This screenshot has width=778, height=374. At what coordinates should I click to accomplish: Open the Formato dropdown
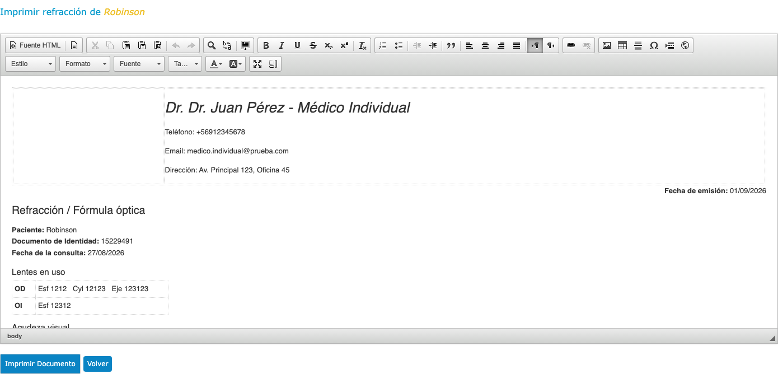click(85, 64)
